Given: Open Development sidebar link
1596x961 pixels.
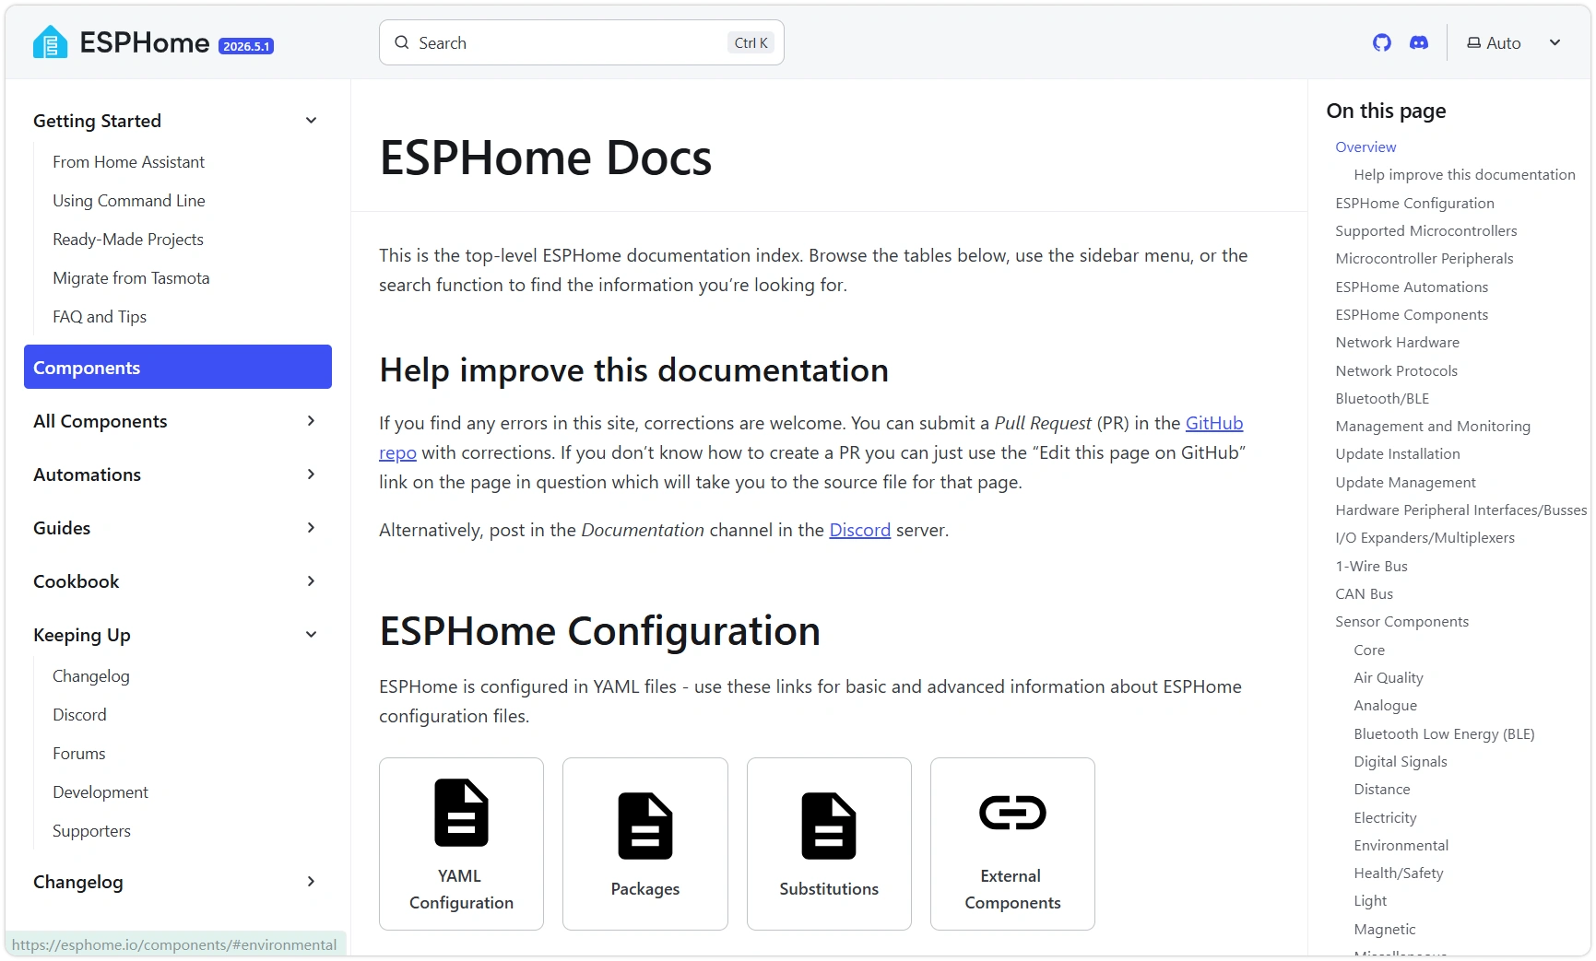Looking at the screenshot, I should pos(100,792).
